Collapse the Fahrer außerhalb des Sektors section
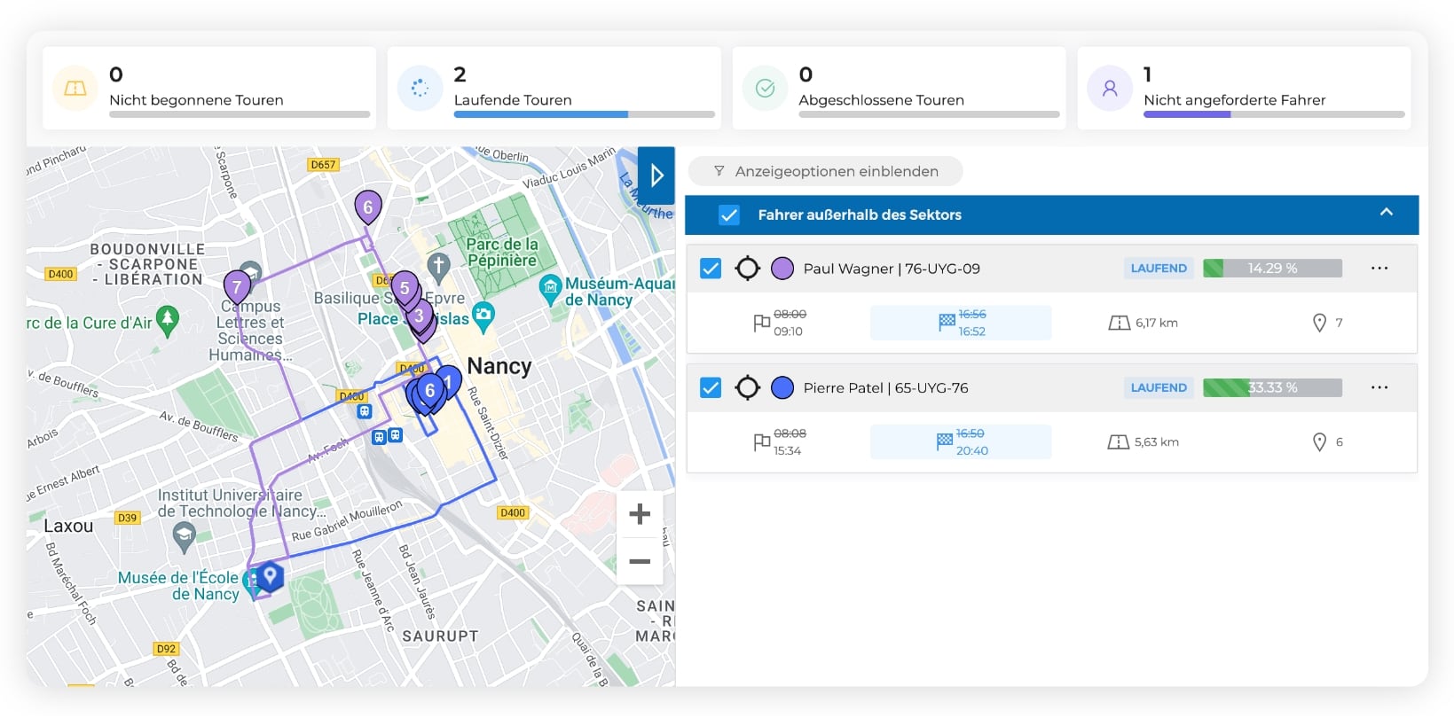The height and width of the screenshot is (718, 1454). [1386, 214]
